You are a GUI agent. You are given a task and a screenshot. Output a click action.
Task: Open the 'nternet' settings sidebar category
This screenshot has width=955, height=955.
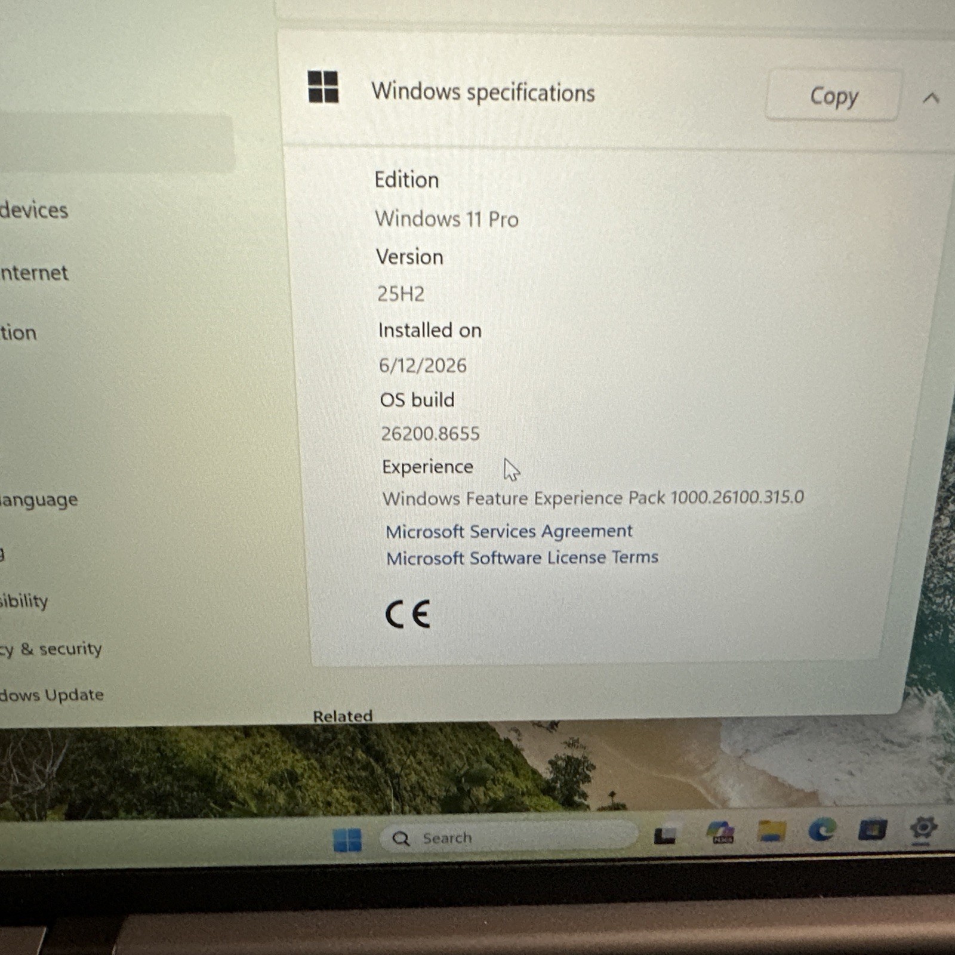point(34,273)
